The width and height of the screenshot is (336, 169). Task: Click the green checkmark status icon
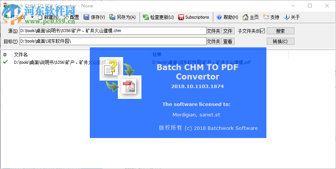pos(5,62)
